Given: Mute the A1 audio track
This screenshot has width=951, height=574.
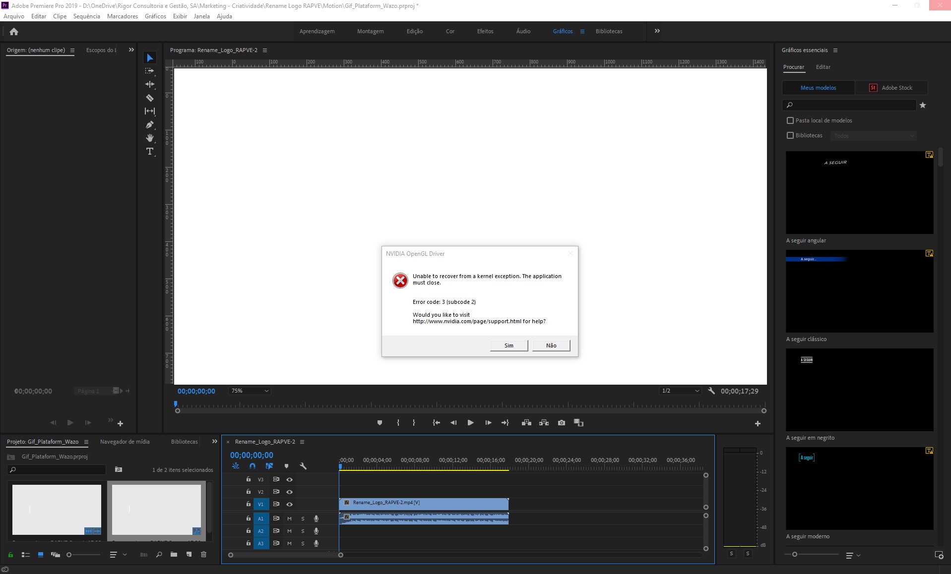Looking at the screenshot, I should click(x=289, y=518).
